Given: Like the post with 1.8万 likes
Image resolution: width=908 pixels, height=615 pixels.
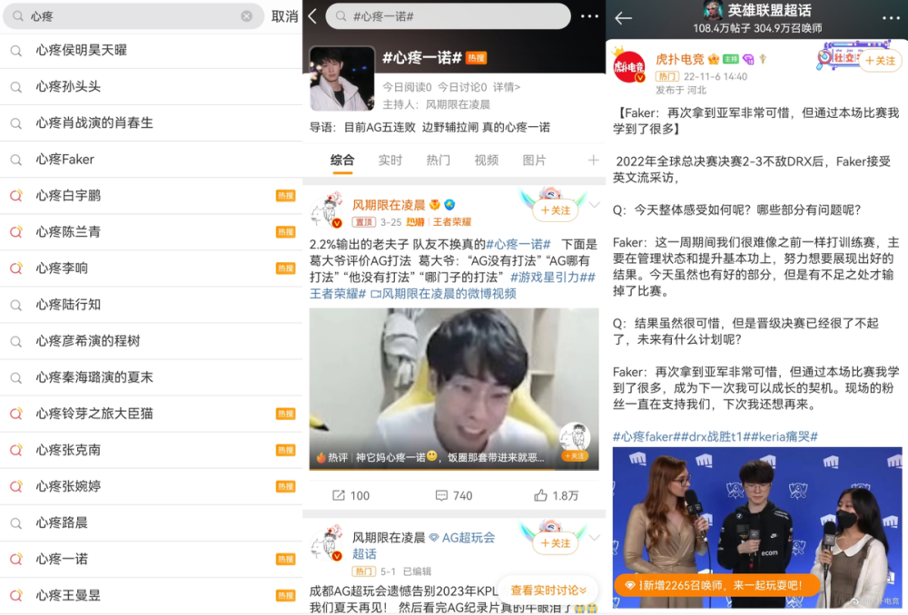Looking at the screenshot, I should click(x=556, y=496).
